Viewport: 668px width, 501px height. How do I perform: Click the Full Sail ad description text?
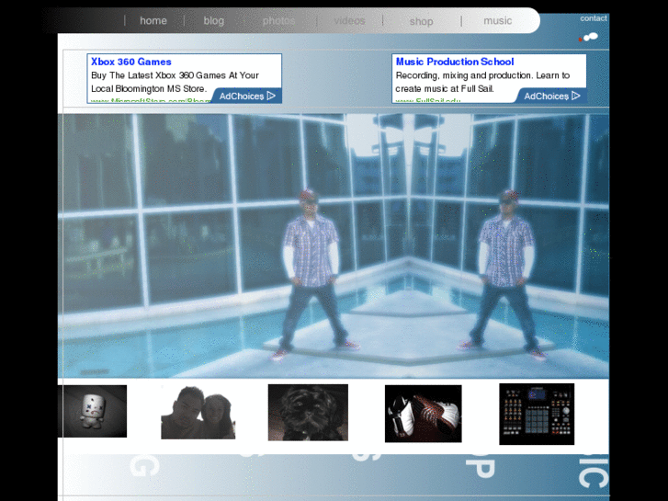482,82
